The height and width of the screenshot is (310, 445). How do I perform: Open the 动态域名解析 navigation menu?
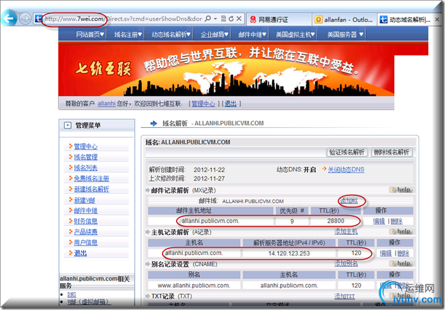pyautogui.click(x=171, y=35)
